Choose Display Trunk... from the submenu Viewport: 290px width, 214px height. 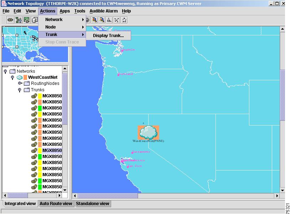[x=108, y=36]
